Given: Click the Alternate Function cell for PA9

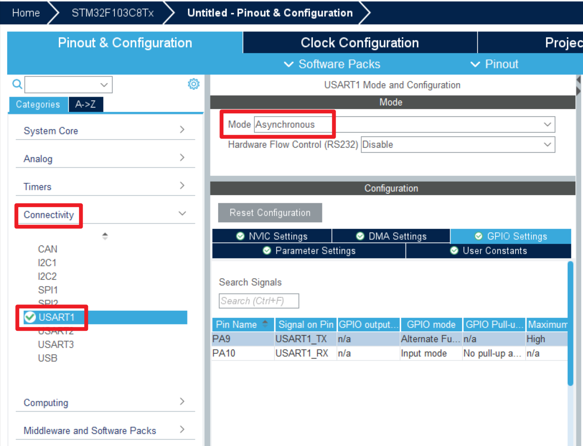Looking at the screenshot, I should (x=431, y=339).
